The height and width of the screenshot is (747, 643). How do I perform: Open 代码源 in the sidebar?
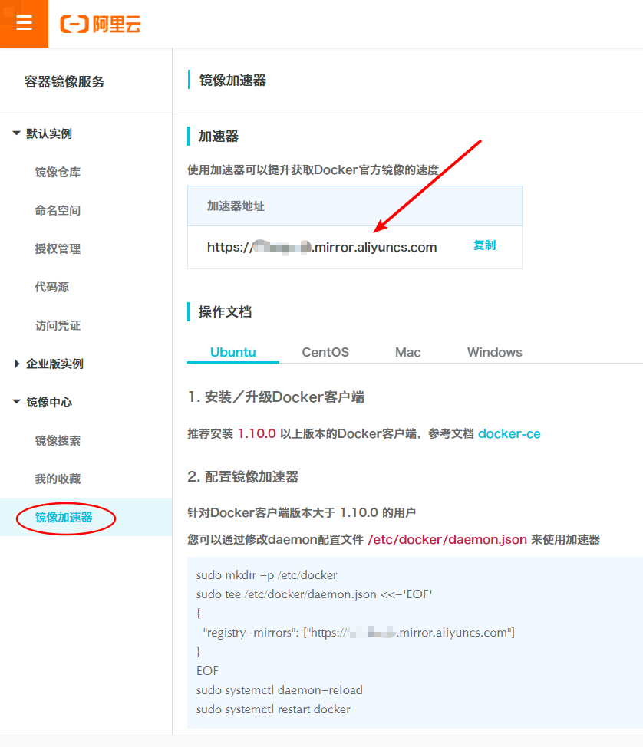(x=52, y=288)
